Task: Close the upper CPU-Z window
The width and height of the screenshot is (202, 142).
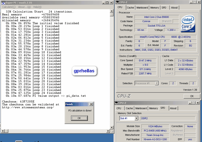Action: tap(199, 2)
